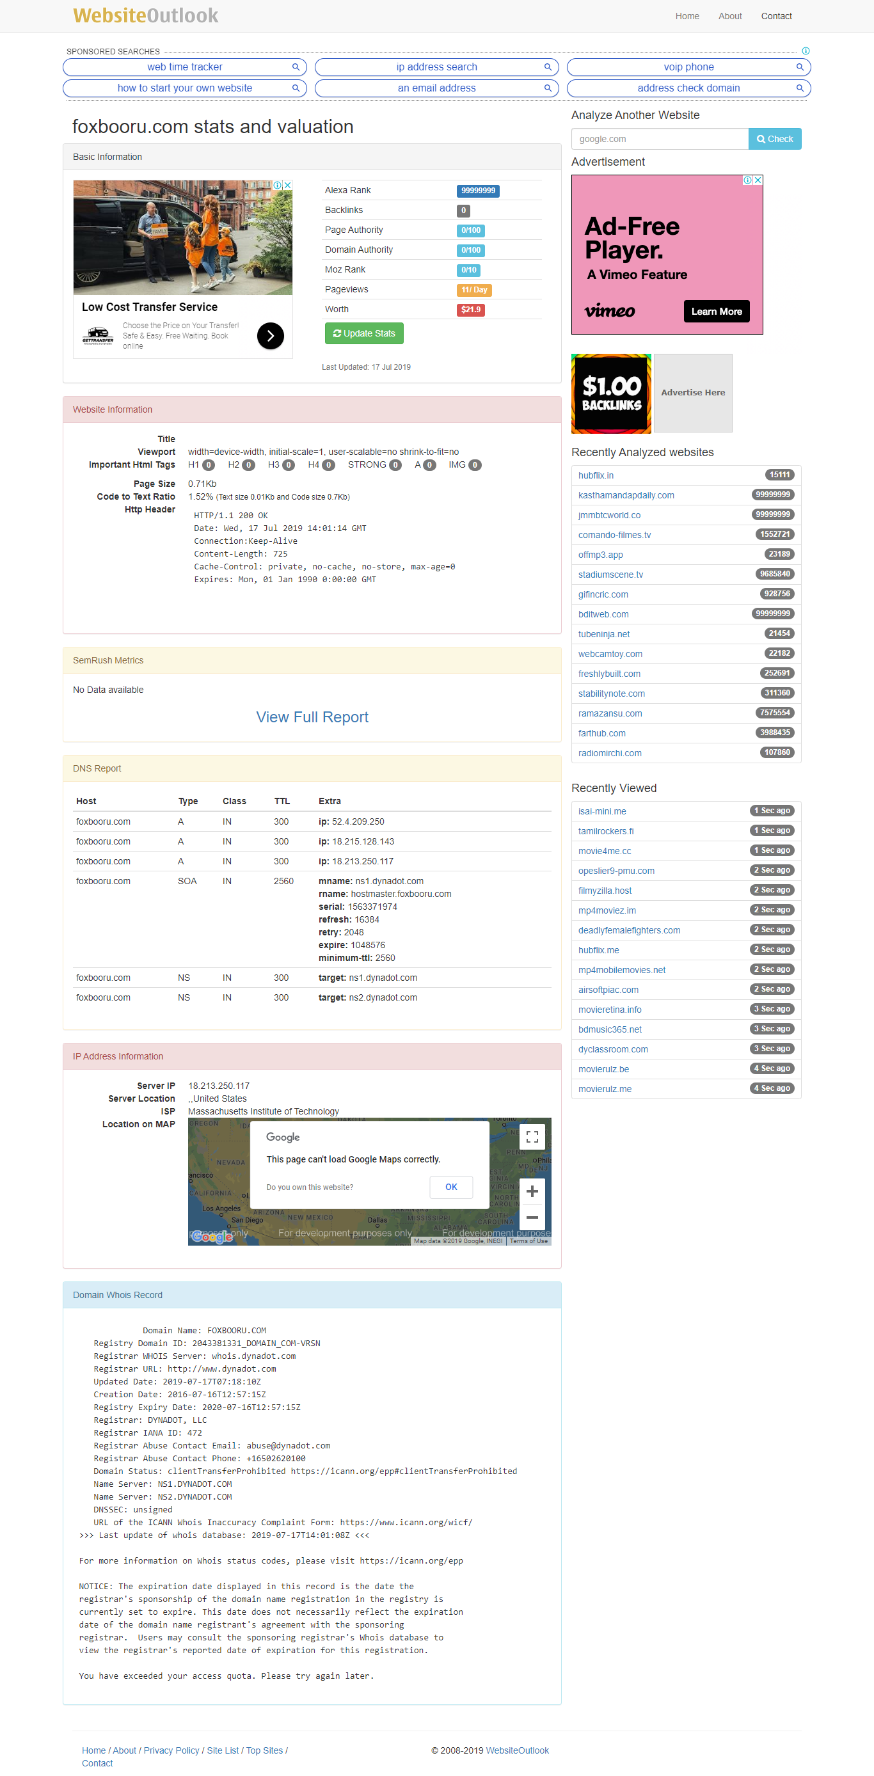Click the WebsiteOutlook logo
The width and height of the screenshot is (874, 1776).
(145, 15)
